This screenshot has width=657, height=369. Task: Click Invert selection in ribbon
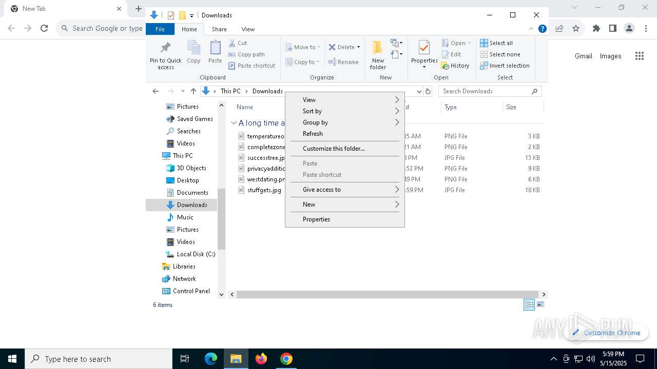505,66
